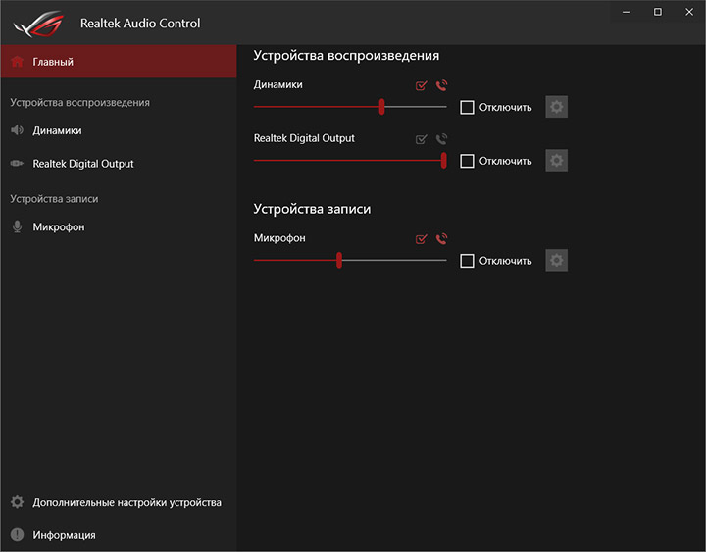Image resolution: width=706 pixels, height=552 pixels.
Task: Open gear settings for Динамики
Action: pyautogui.click(x=557, y=107)
